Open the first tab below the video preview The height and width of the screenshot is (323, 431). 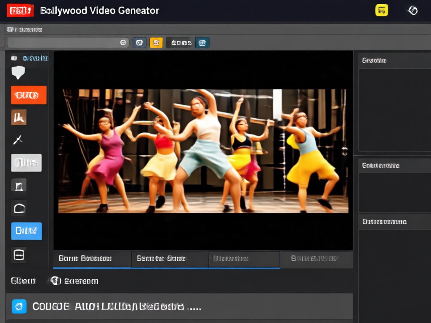pyautogui.click(x=92, y=259)
